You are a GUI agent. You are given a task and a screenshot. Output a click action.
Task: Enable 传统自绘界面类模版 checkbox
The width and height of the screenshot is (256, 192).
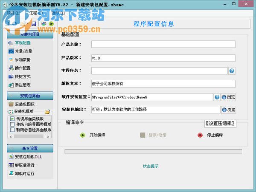(12, 124)
